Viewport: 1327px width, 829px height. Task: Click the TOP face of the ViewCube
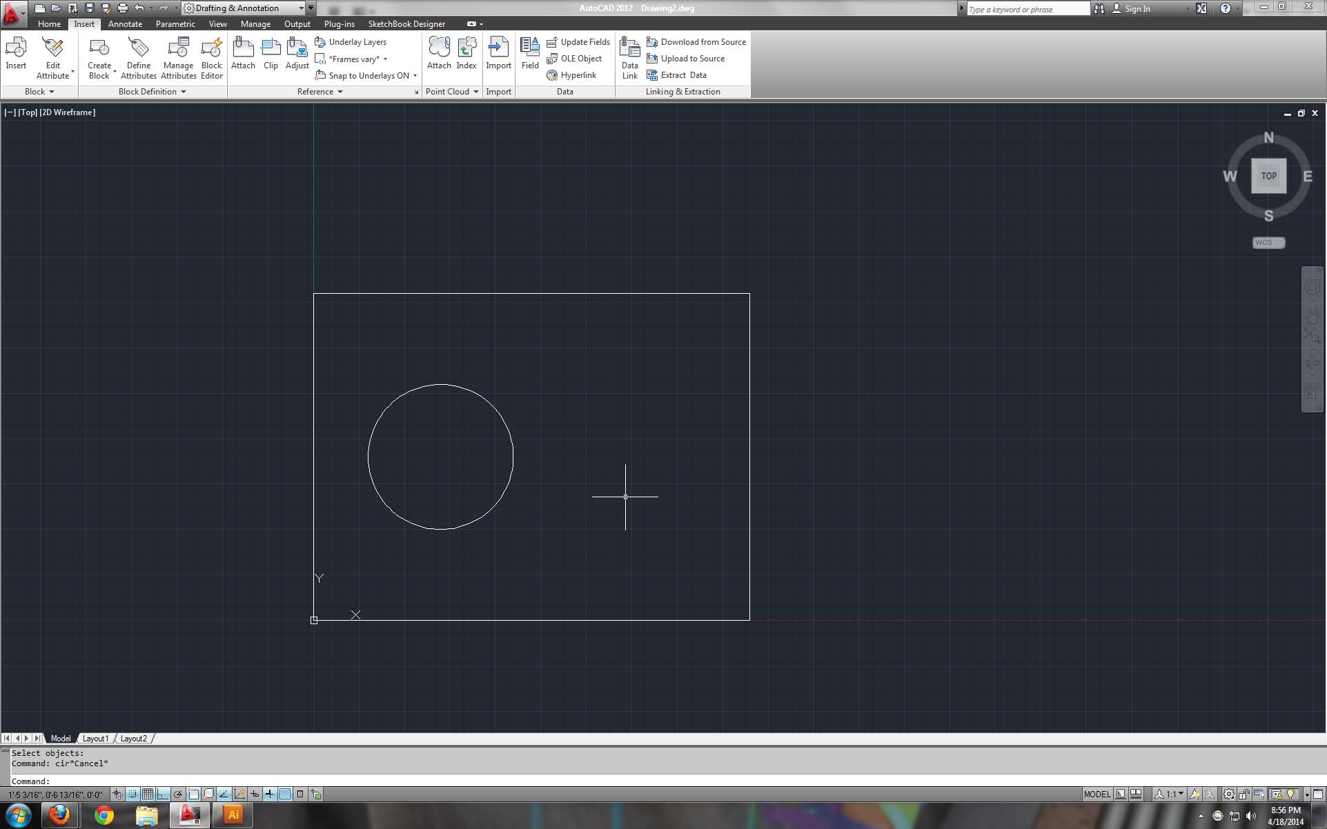point(1268,176)
